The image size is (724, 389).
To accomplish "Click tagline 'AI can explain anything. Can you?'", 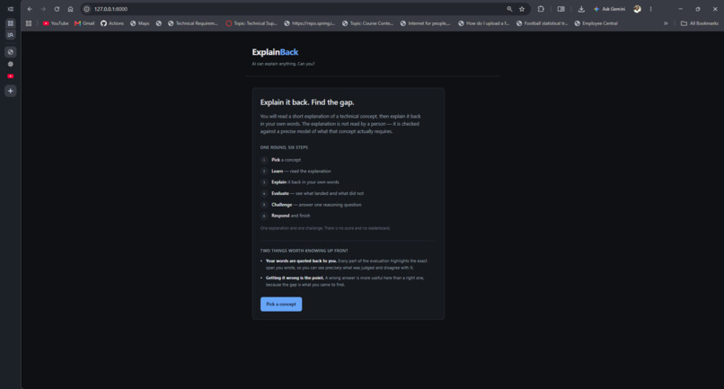I will 283,64.
